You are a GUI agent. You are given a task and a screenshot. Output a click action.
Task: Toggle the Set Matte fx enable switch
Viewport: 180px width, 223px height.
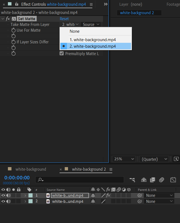pyautogui.click(x=8, y=19)
